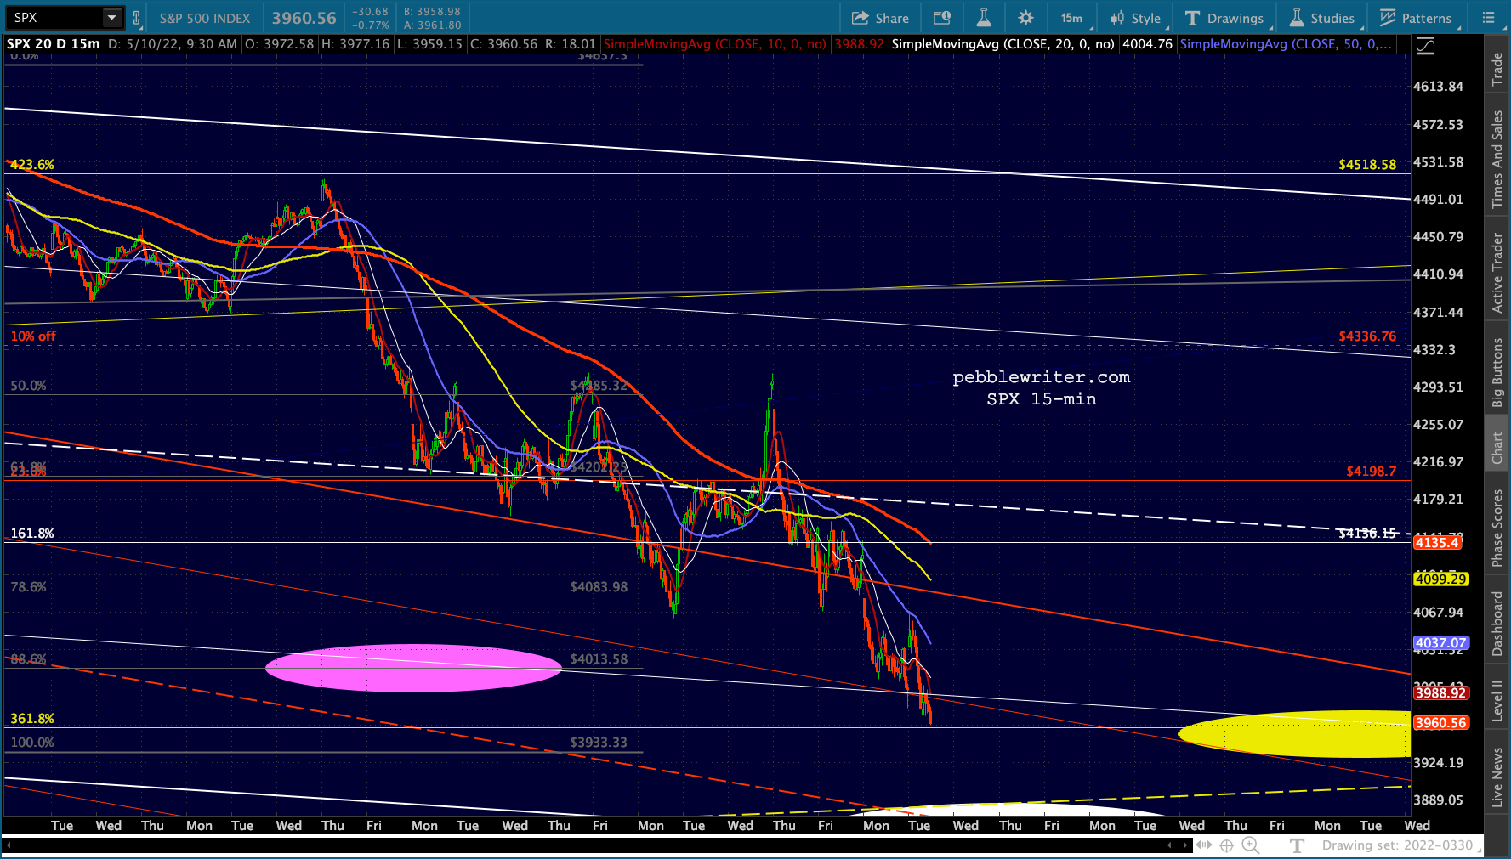Click the SimpleMovingAvg (CLOSE, 10, 0, no) label

pos(715,44)
